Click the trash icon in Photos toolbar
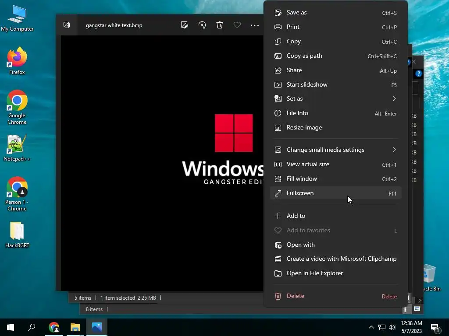The height and width of the screenshot is (336, 449). click(220, 25)
